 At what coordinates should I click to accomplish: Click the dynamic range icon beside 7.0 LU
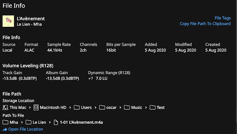pos(91,78)
